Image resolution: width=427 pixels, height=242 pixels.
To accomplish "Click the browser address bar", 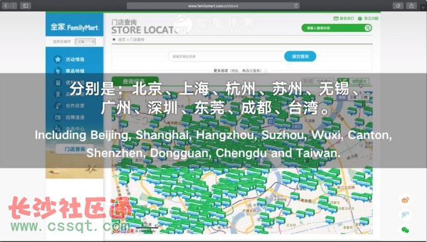I will 213,6.
